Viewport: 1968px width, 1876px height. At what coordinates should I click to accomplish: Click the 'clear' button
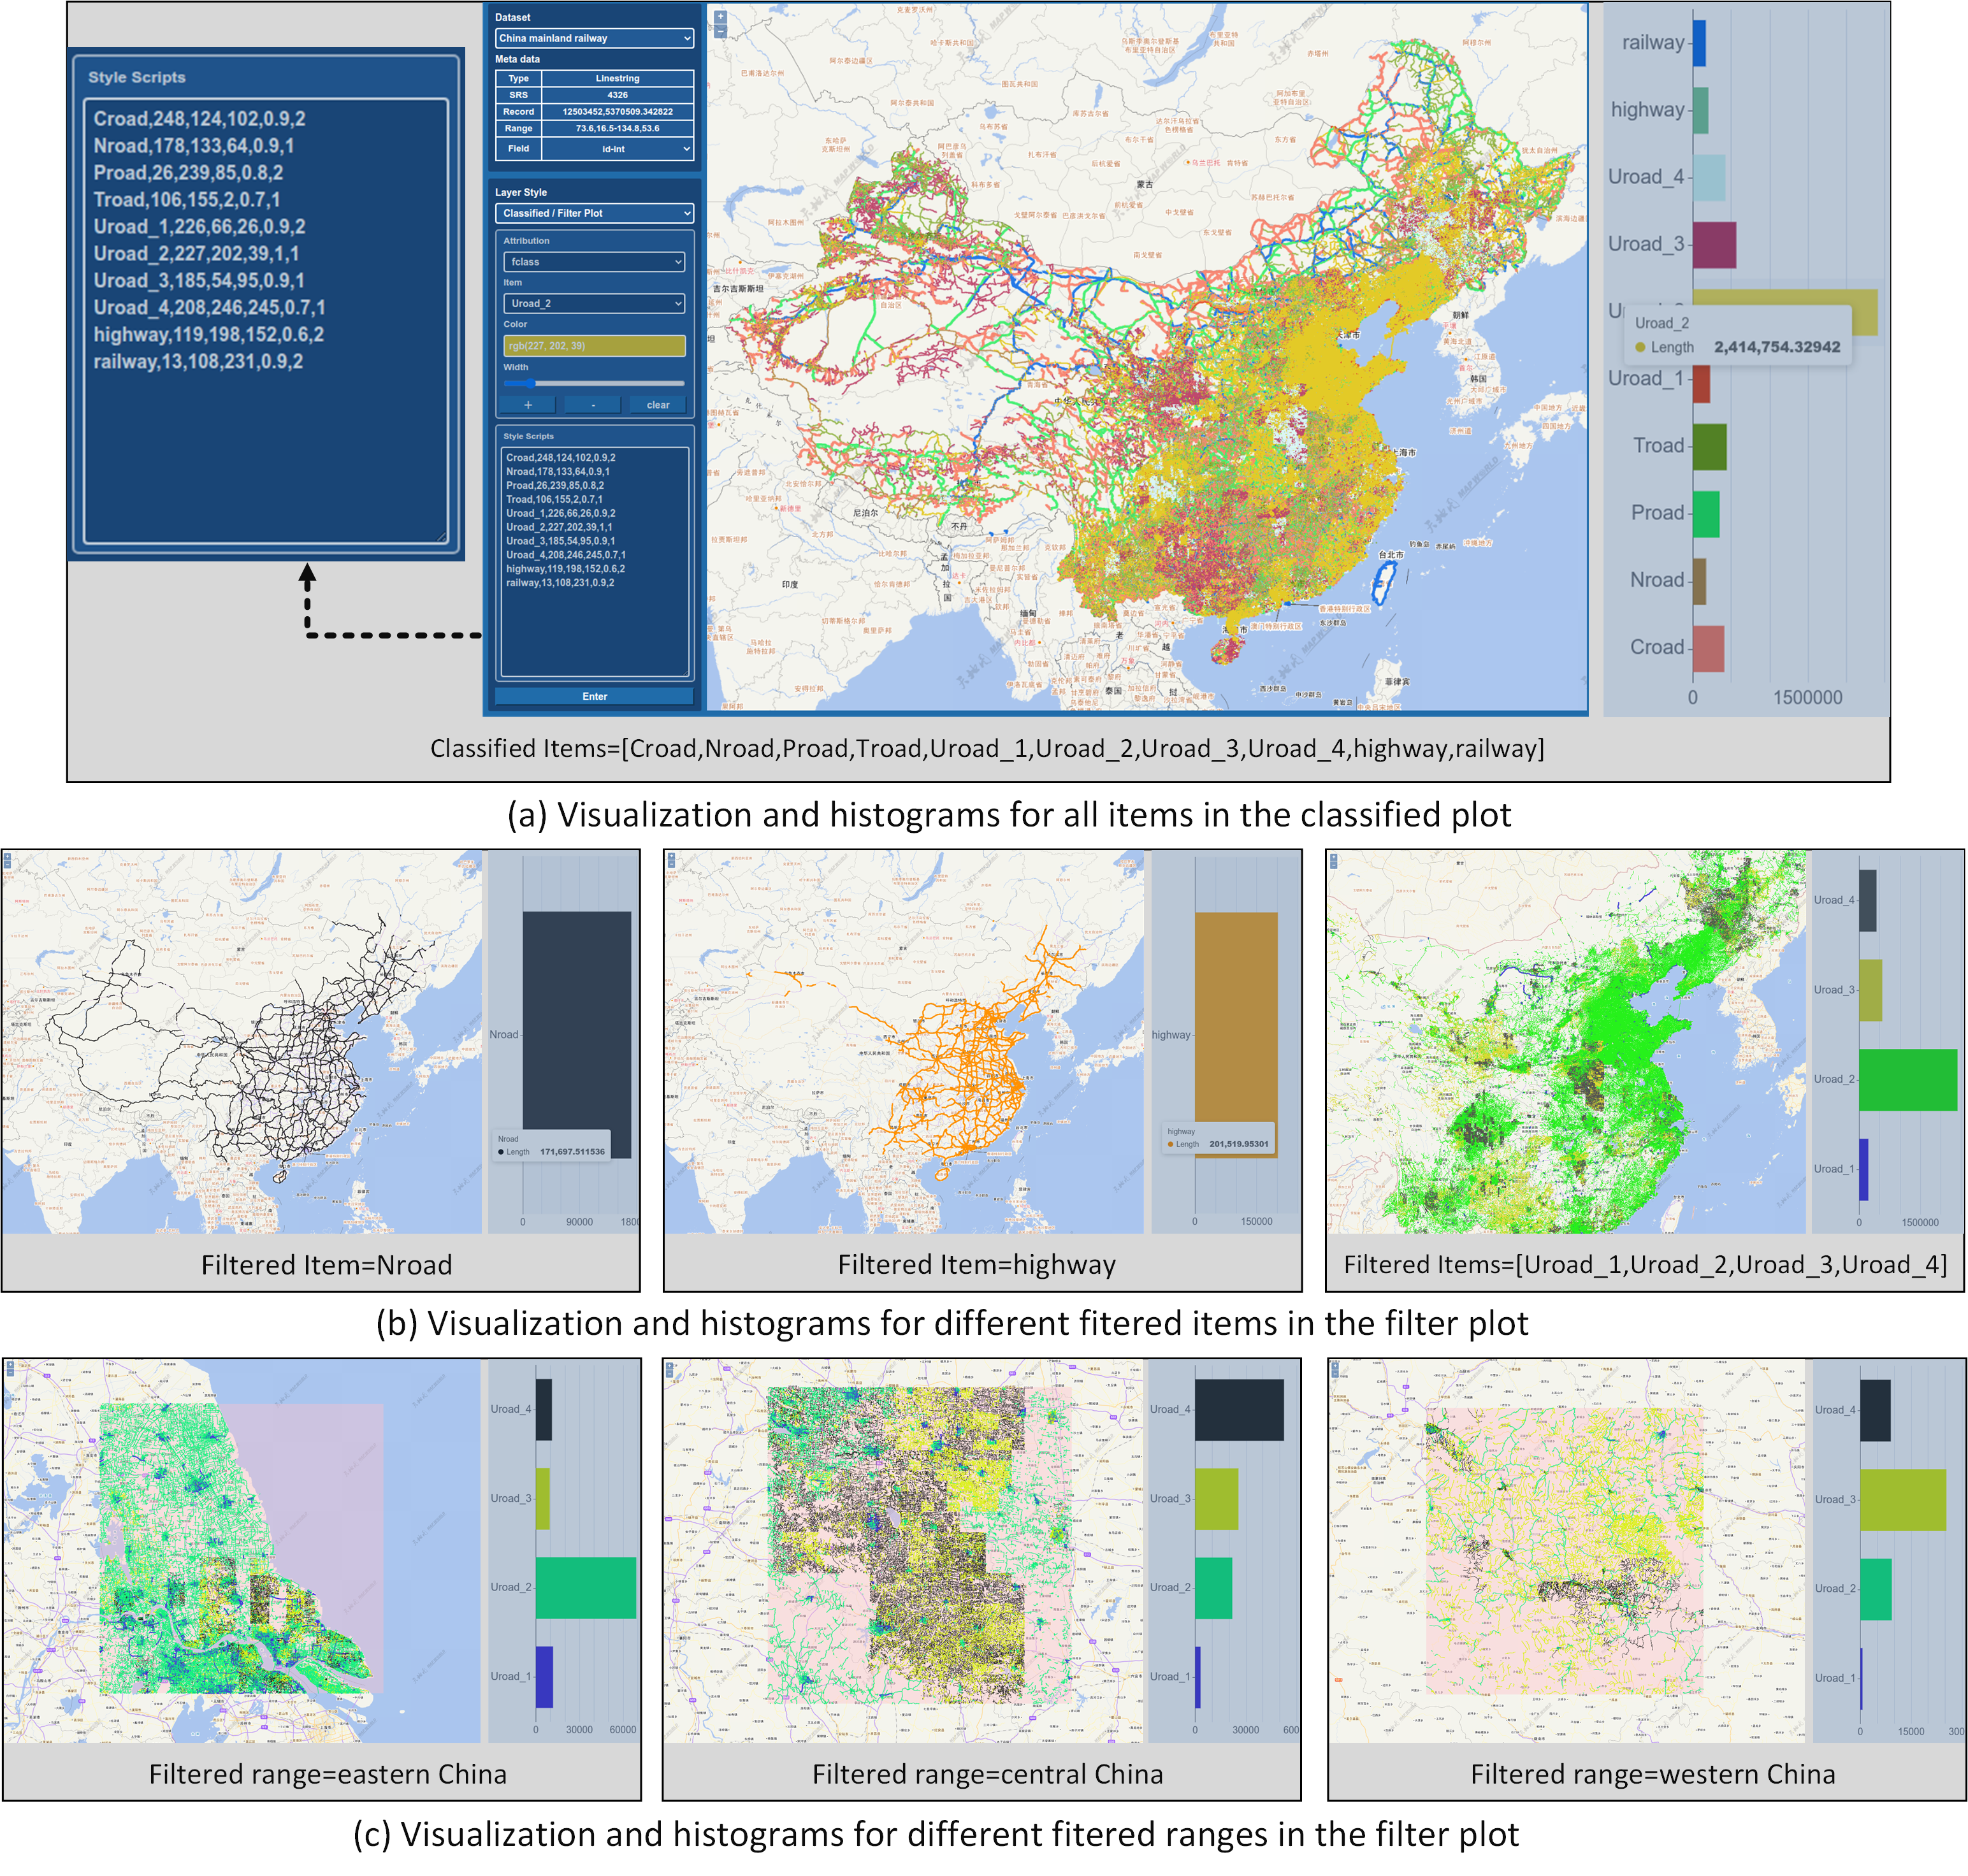point(658,405)
